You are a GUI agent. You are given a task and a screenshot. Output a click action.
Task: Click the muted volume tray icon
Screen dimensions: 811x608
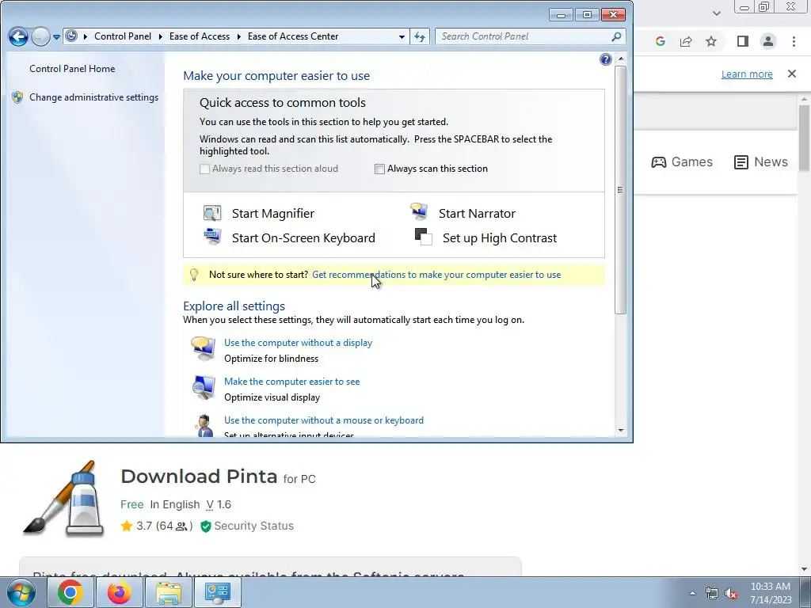click(731, 593)
